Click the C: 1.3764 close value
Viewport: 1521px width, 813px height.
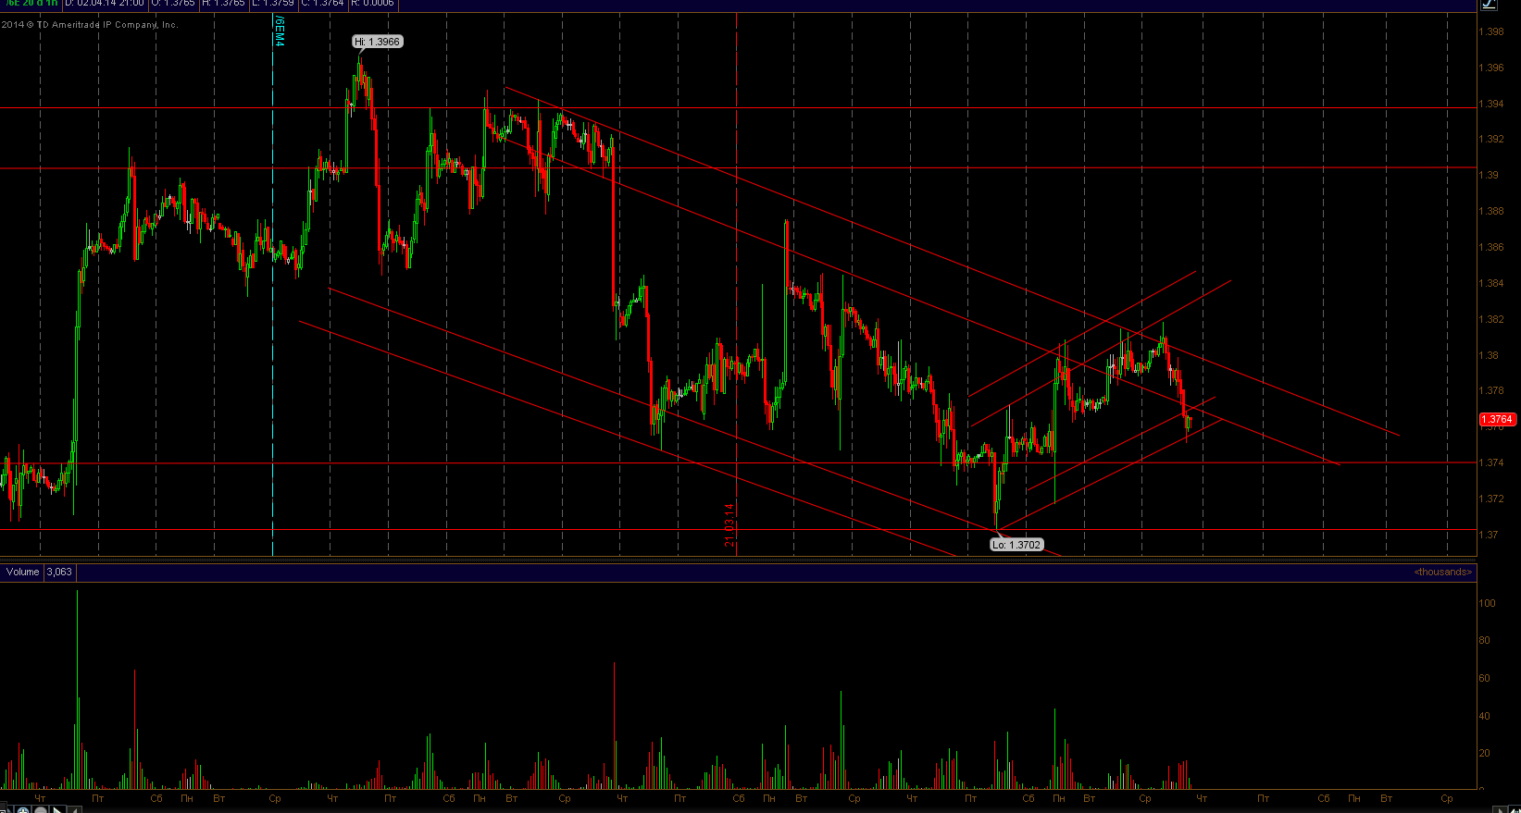322,4
